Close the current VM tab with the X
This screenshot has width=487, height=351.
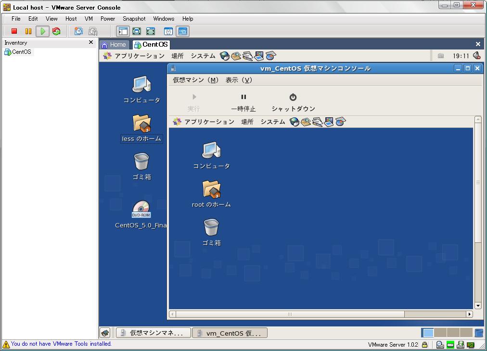pos(478,44)
